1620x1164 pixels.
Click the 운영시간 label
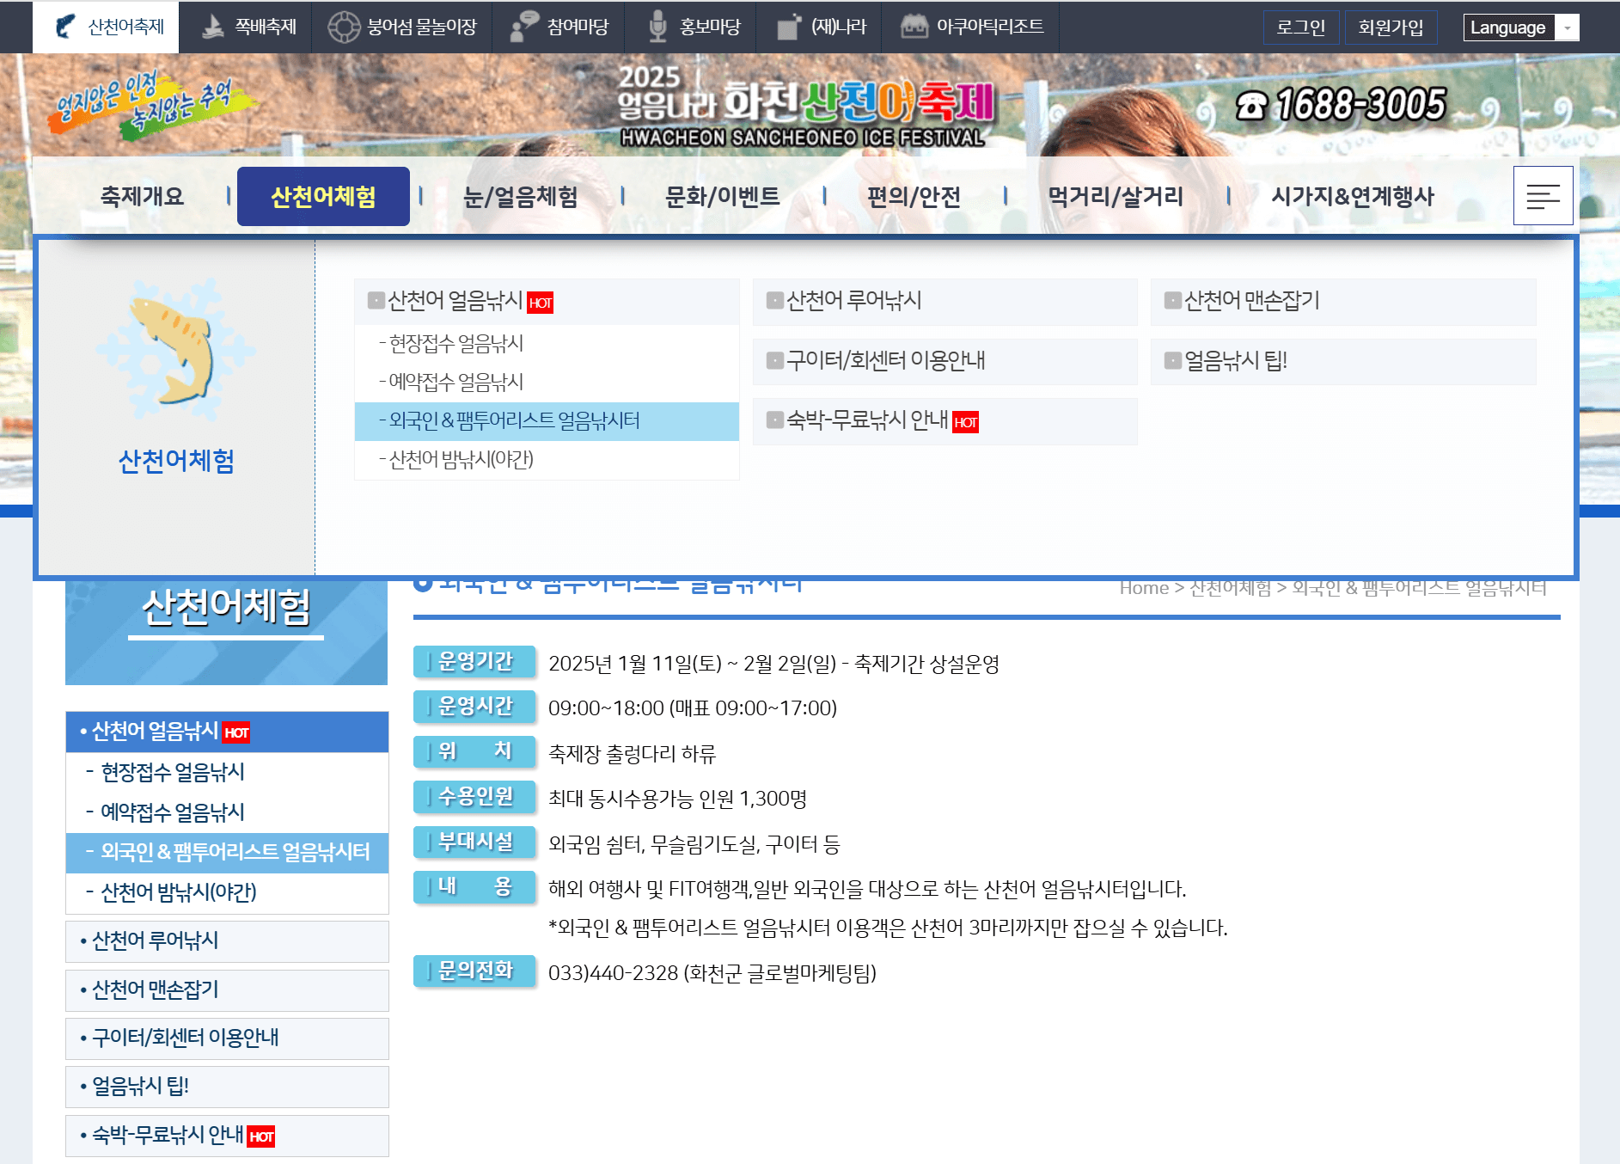click(x=474, y=707)
